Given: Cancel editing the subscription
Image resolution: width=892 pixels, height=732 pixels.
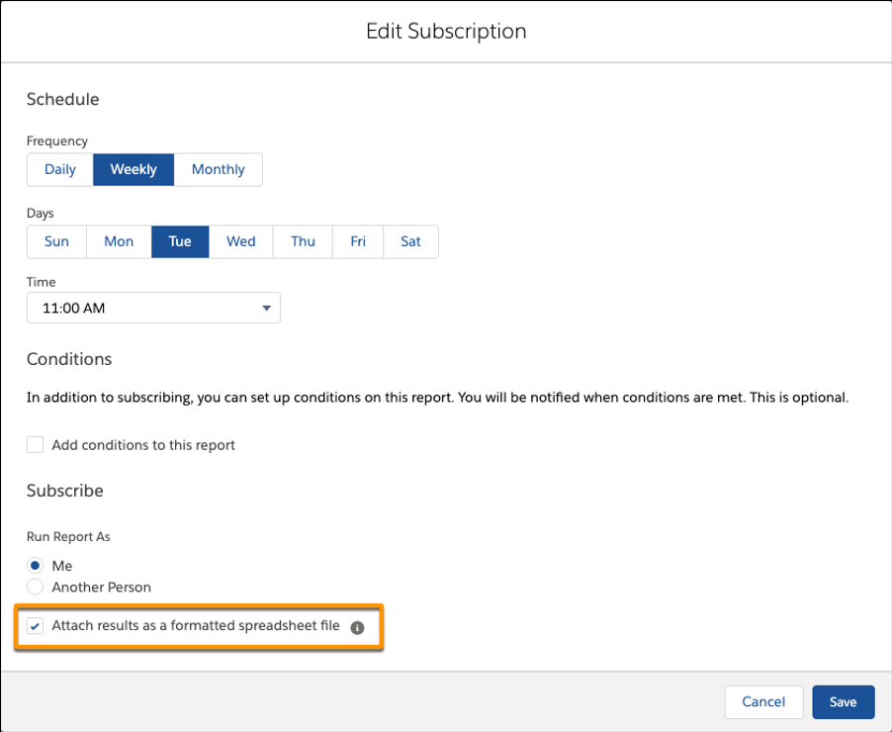Looking at the screenshot, I should pos(763,701).
